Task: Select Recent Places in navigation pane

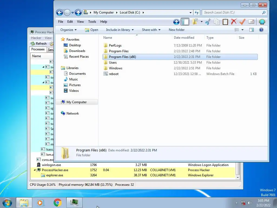Action: (x=79, y=57)
